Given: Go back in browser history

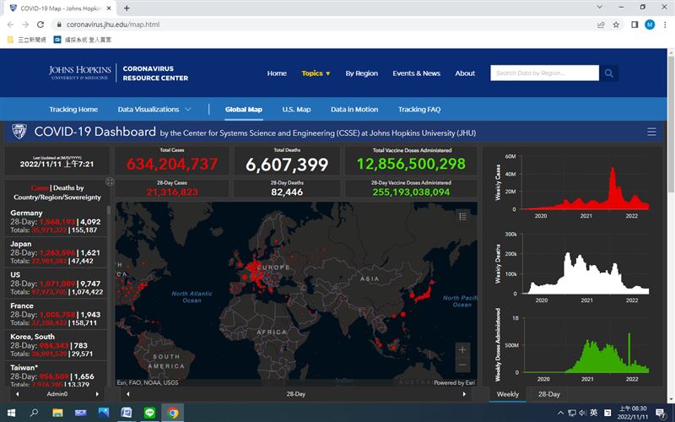Looking at the screenshot, I should pos(10,24).
